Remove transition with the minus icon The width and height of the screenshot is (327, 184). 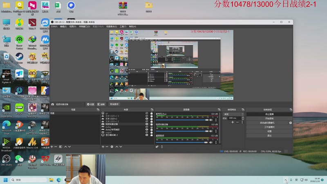click(237, 122)
